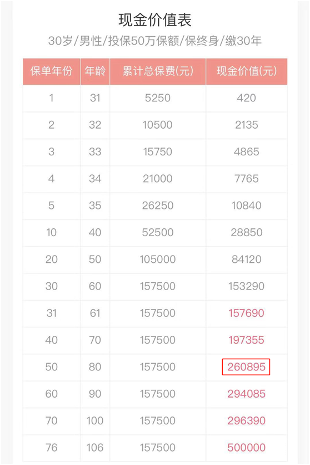Click the 现金价值表 title
The width and height of the screenshot is (310, 465).
click(x=154, y=20)
